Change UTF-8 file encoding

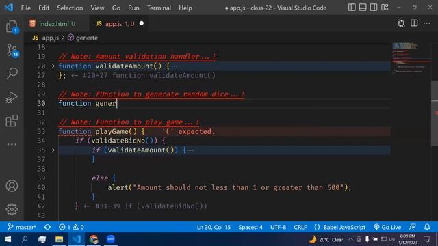point(279,227)
